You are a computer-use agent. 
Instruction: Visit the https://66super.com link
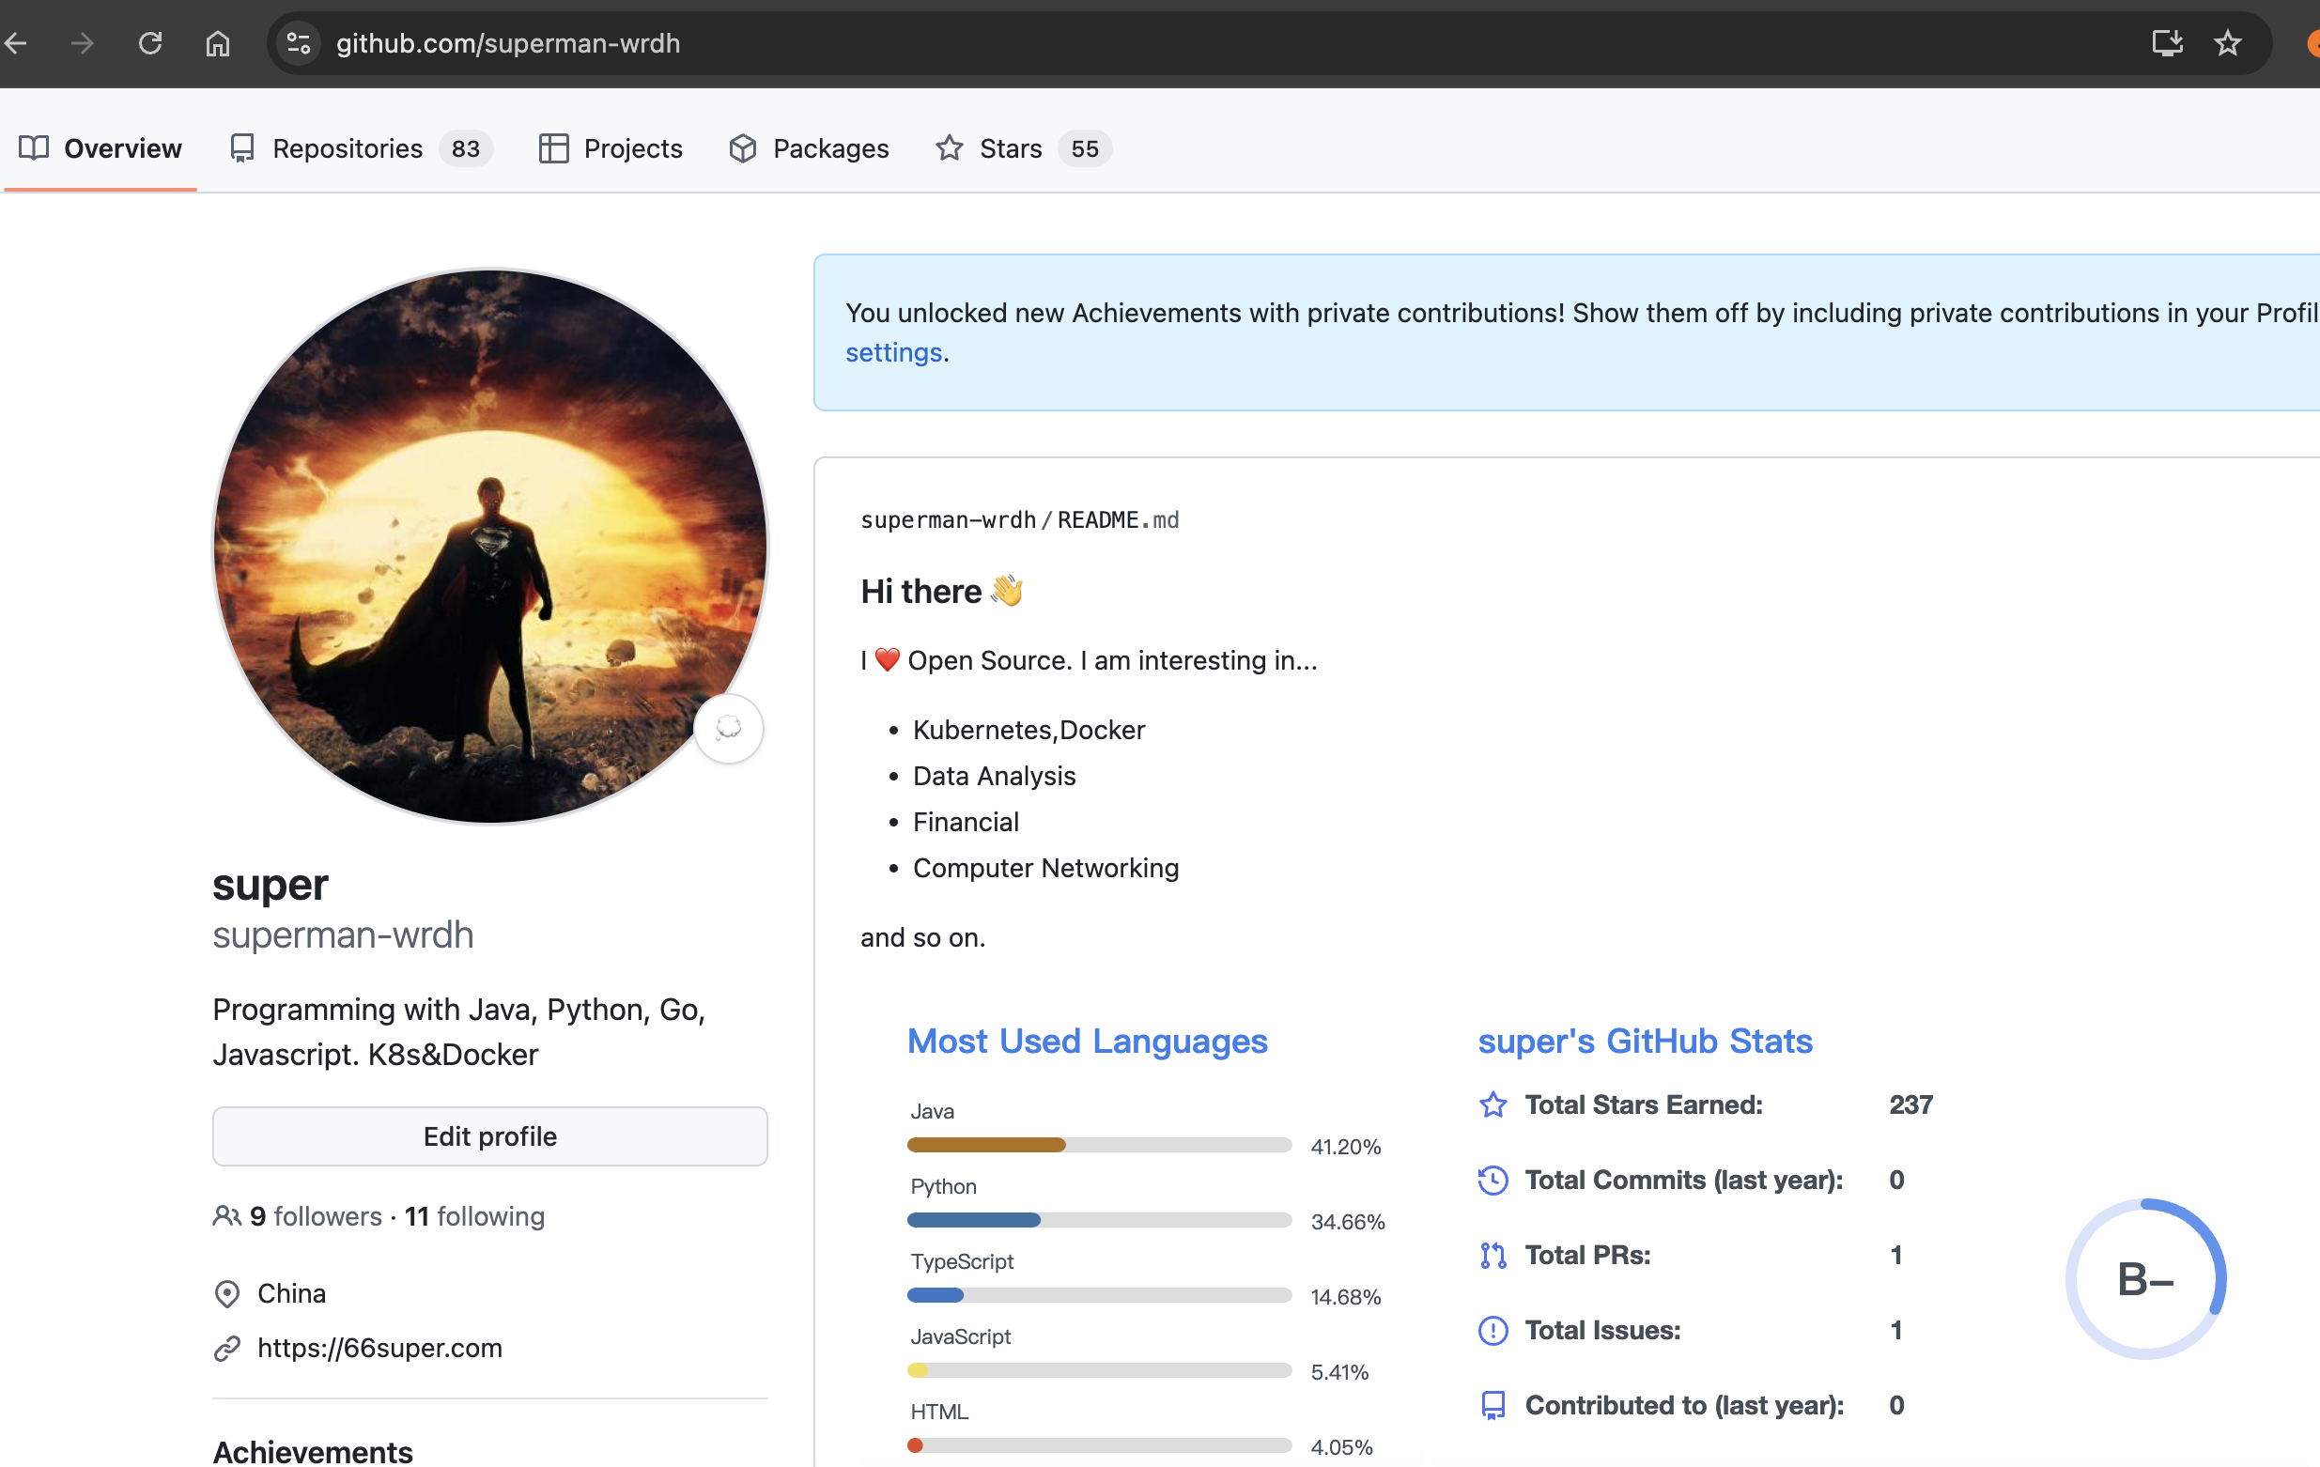coord(379,1348)
